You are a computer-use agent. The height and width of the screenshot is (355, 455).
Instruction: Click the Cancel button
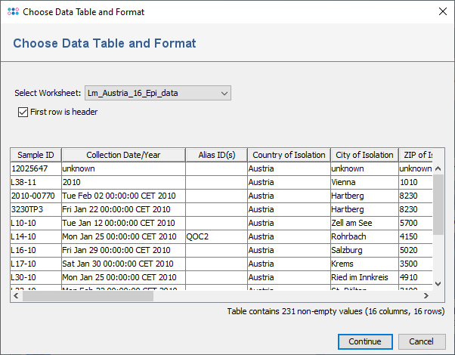click(x=421, y=341)
